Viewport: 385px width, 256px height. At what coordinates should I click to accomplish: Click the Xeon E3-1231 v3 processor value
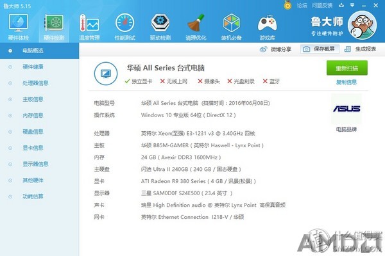[x=198, y=134]
